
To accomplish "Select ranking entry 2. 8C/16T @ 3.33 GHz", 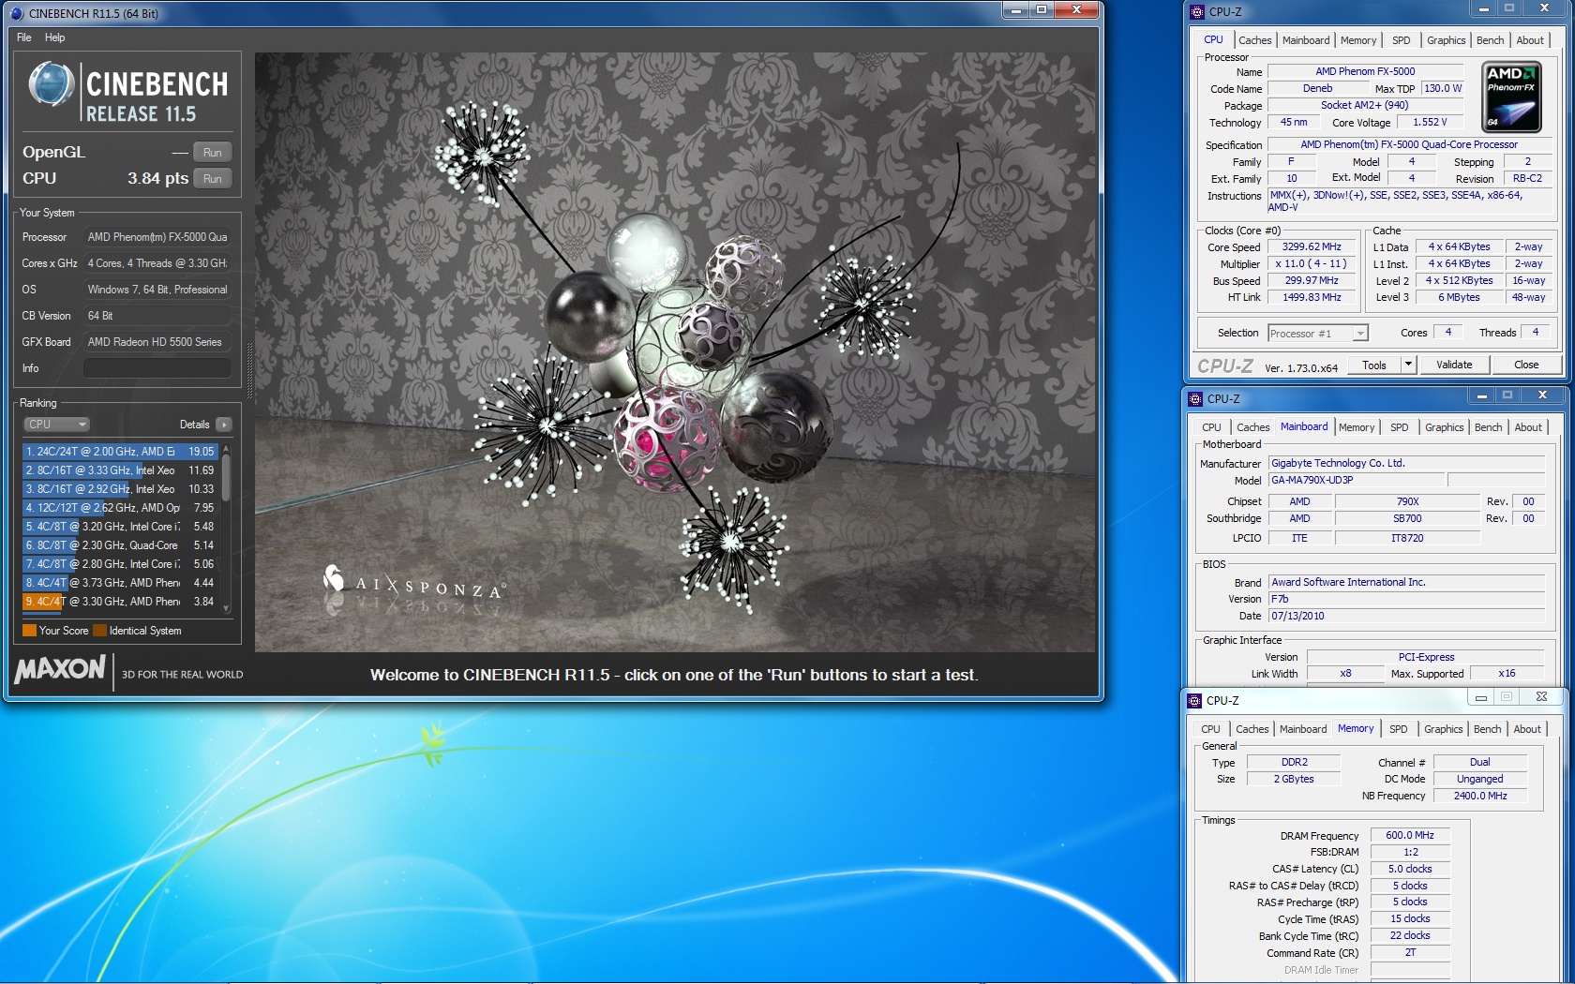I will point(120,470).
